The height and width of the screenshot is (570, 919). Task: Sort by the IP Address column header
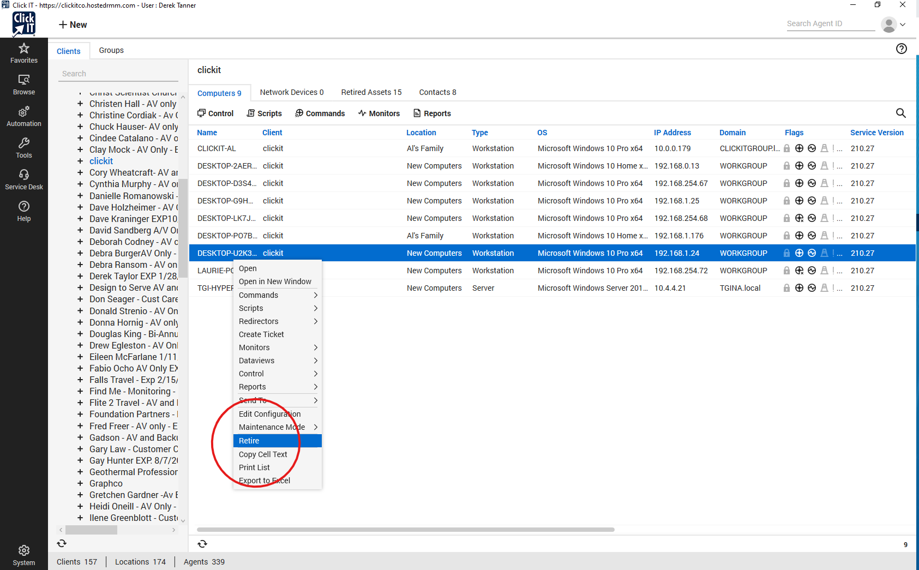tap(672, 133)
